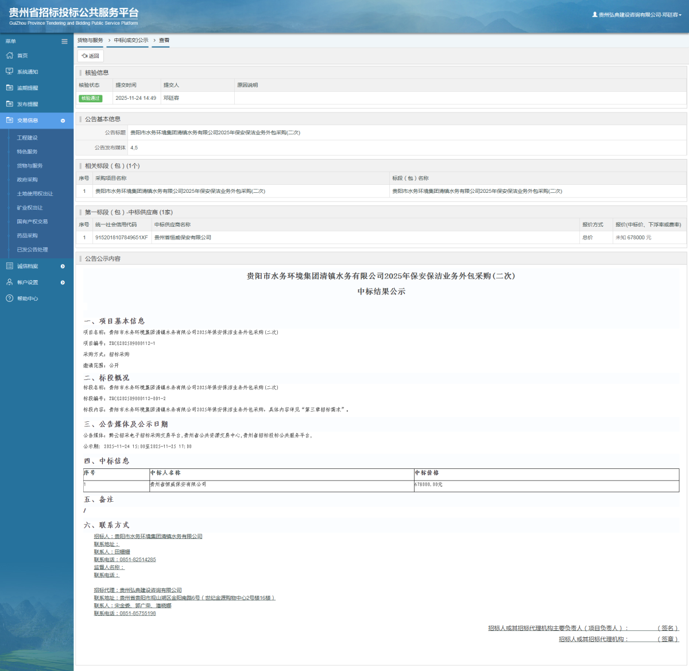
Task: Click the 系统通知 monitor icon
Action: (x=9, y=72)
